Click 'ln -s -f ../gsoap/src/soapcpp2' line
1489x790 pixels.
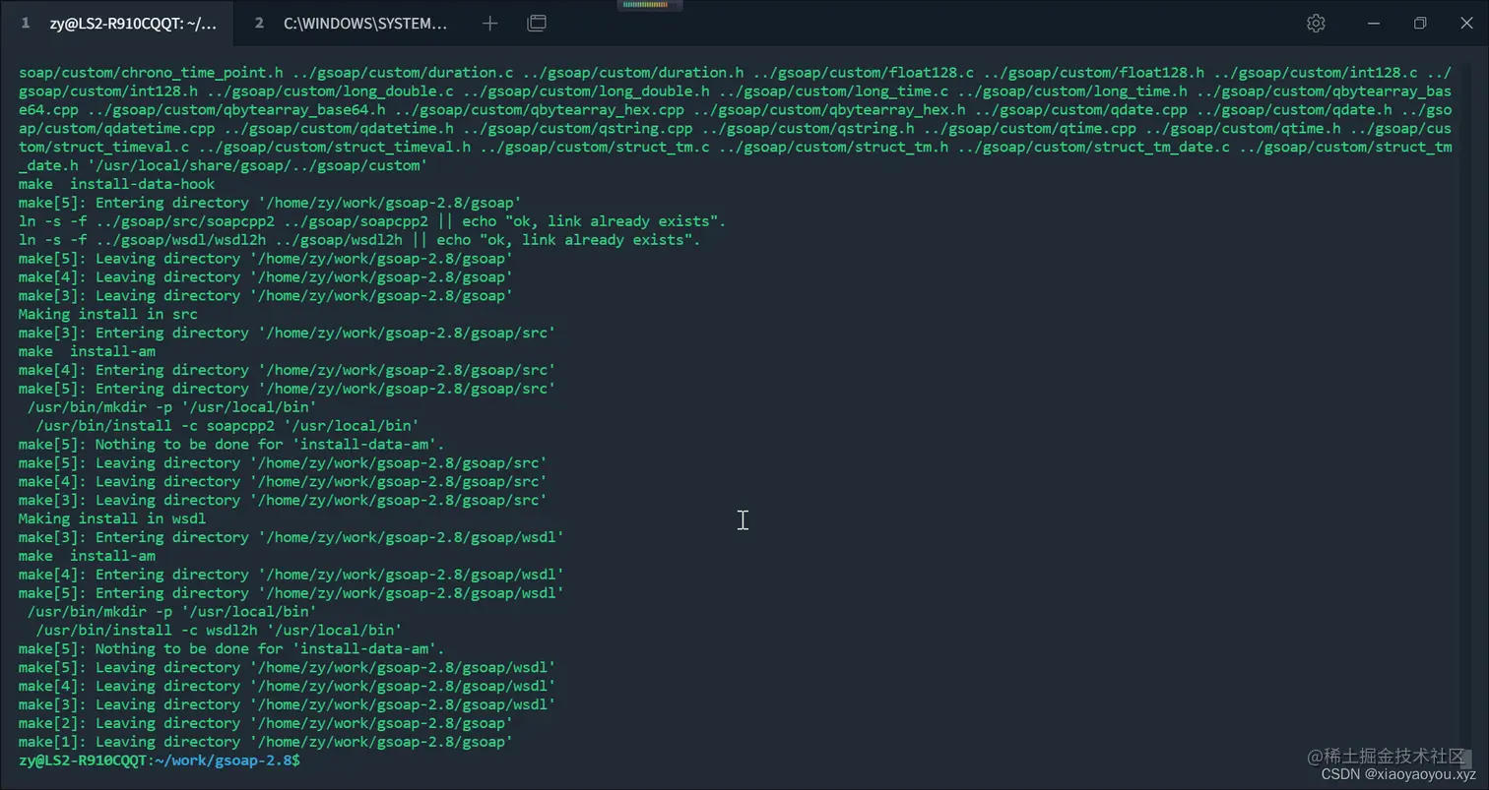(x=372, y=221)
